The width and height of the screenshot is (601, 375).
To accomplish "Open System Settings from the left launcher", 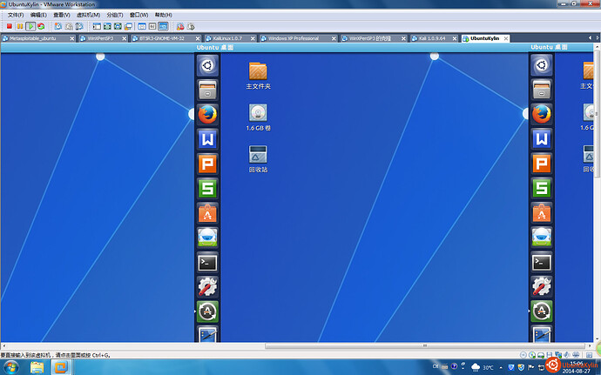I will [x=207, y=285].
